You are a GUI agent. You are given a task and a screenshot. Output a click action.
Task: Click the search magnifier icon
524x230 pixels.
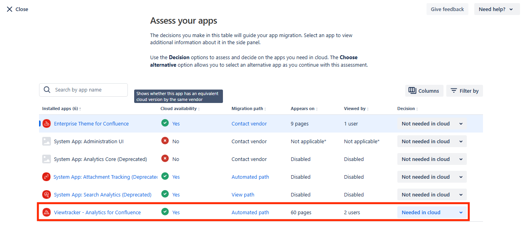coord(47,90)
